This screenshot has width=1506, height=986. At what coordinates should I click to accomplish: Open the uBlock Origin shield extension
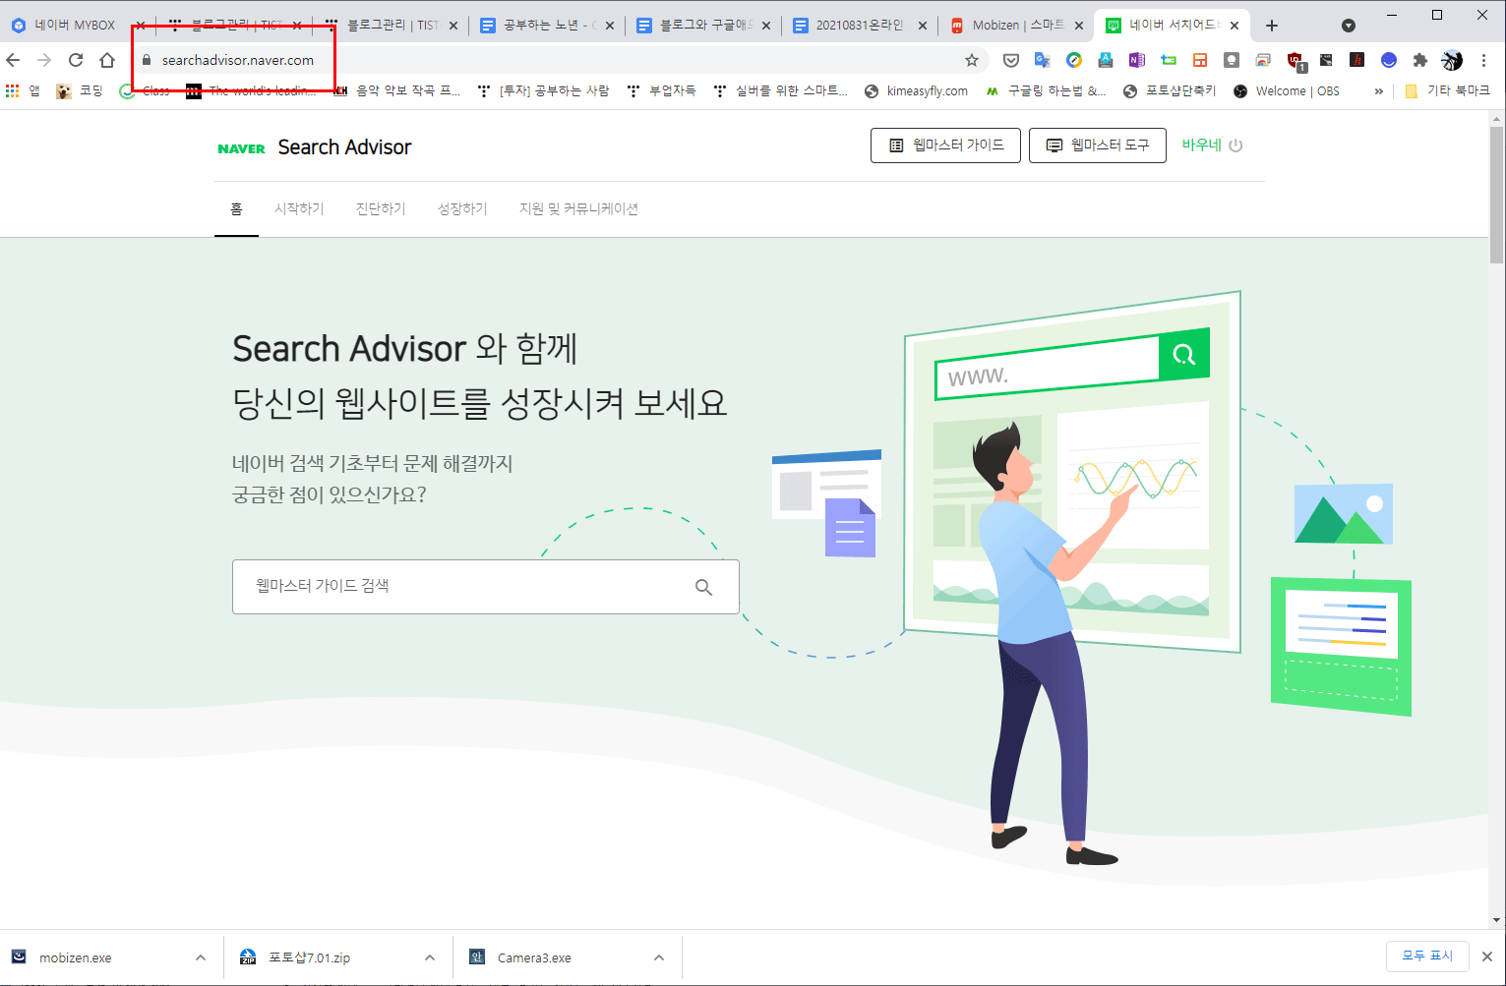point(1295,61)
